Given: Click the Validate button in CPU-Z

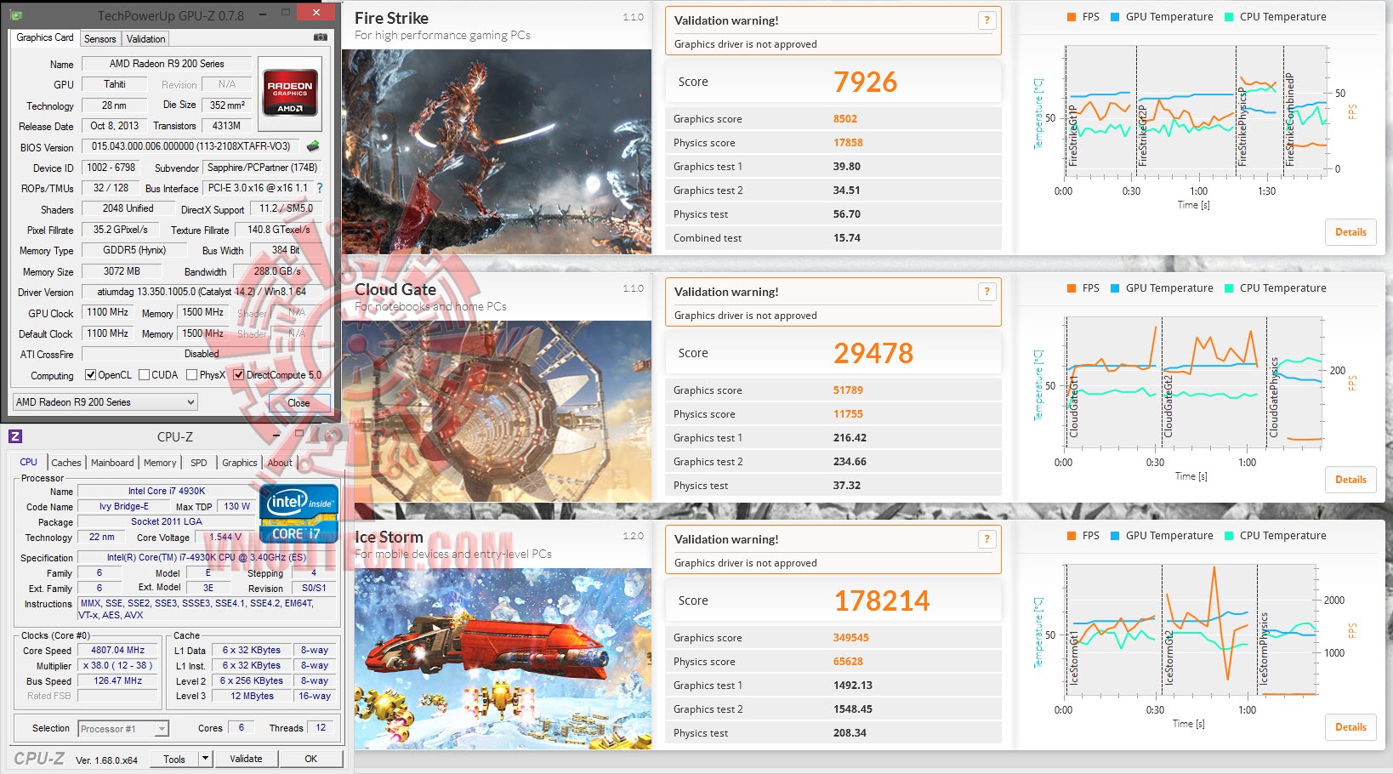Looking at the screenshot, I should tap(246, 759).
